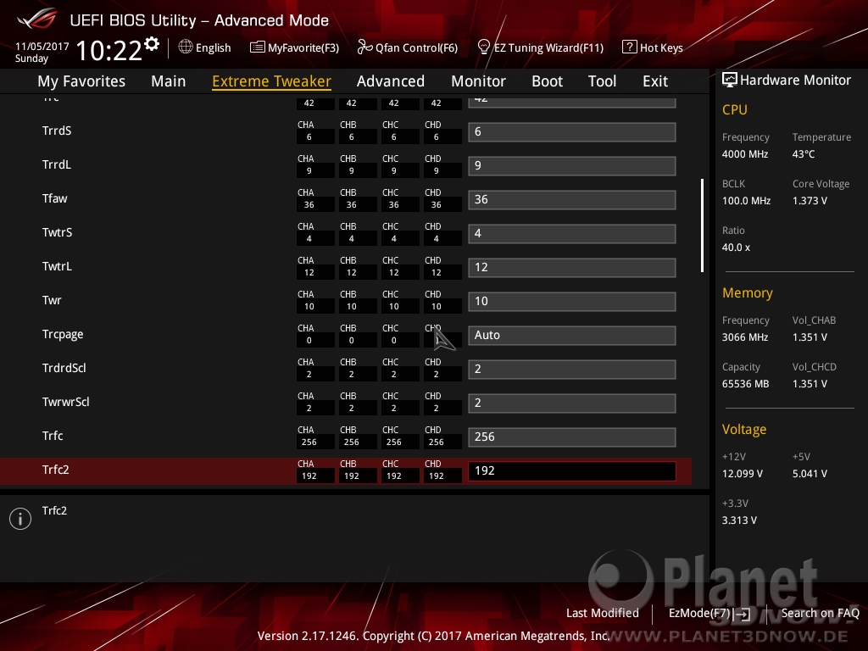Select the Tfaw setting label
The image size is (868, 651).
click(54, 198)
